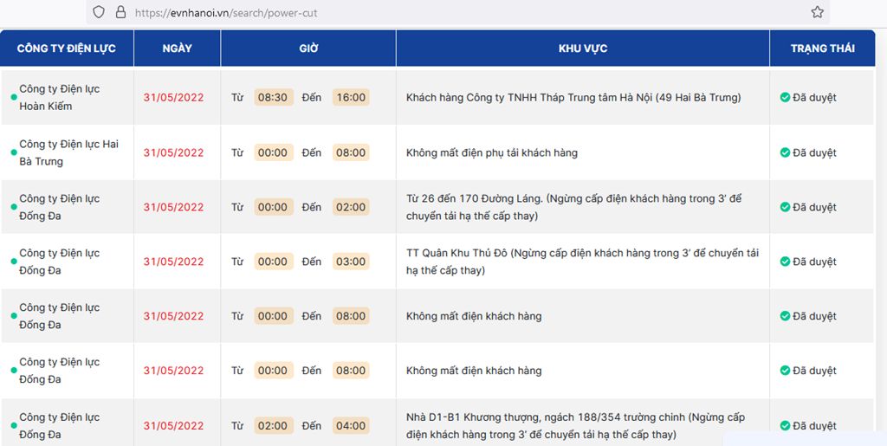
Task: Click the 08:30 start time badge
Action: [x=273, y=98]
